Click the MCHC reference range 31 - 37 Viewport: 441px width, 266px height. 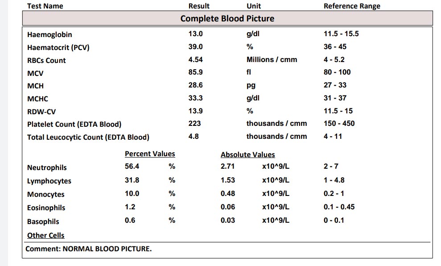click(335, 98)
